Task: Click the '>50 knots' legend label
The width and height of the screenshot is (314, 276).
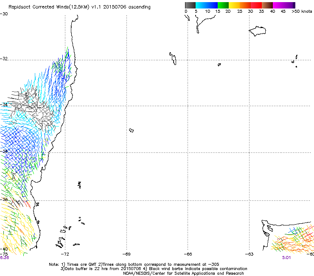Action: [302, 11]
